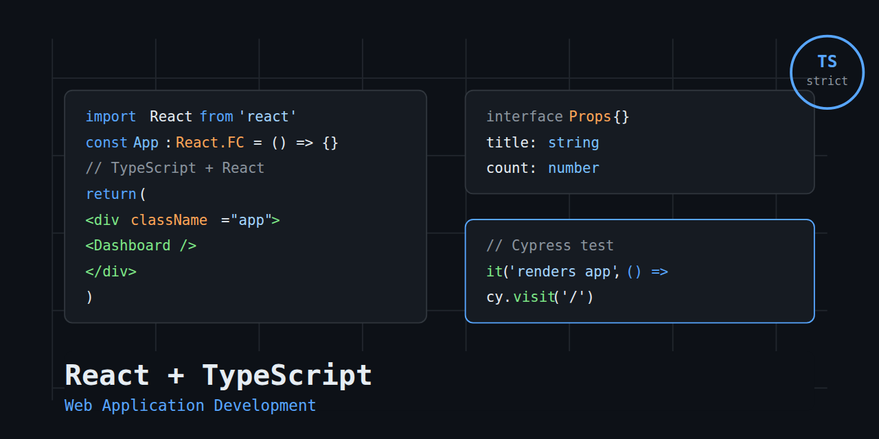Viewport: 879px width, 439px height.
Task: Click the "// Cypress test" comment
Action: (550, 246)
